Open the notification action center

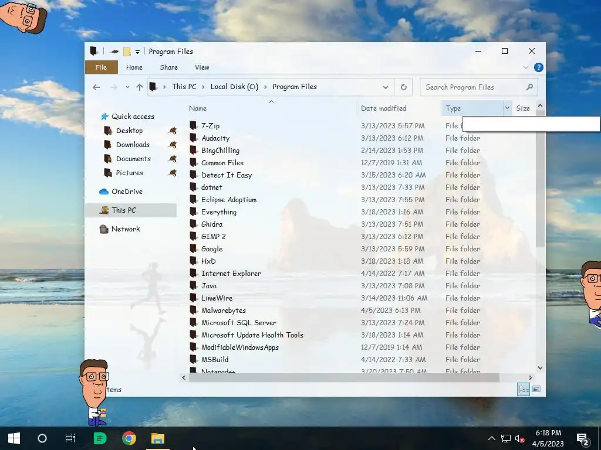point(583,439)
